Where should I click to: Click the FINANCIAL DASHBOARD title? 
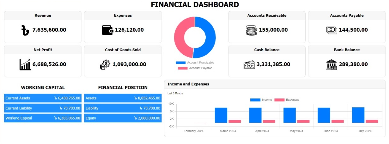point(195,4)
